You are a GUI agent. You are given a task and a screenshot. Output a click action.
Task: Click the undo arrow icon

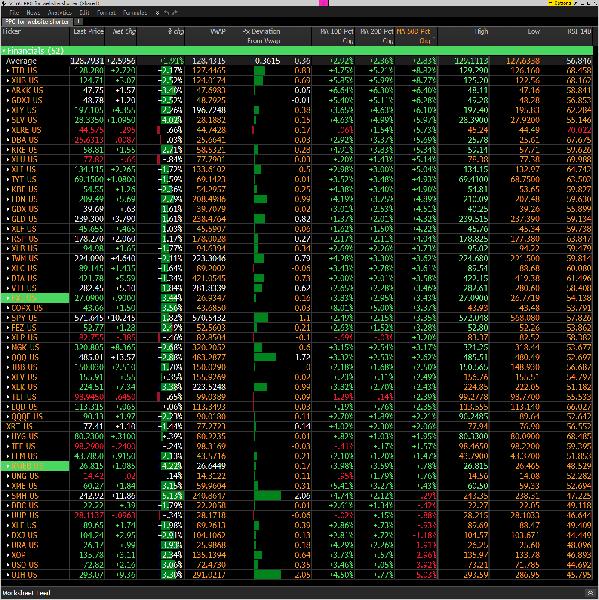coord(166,12)
